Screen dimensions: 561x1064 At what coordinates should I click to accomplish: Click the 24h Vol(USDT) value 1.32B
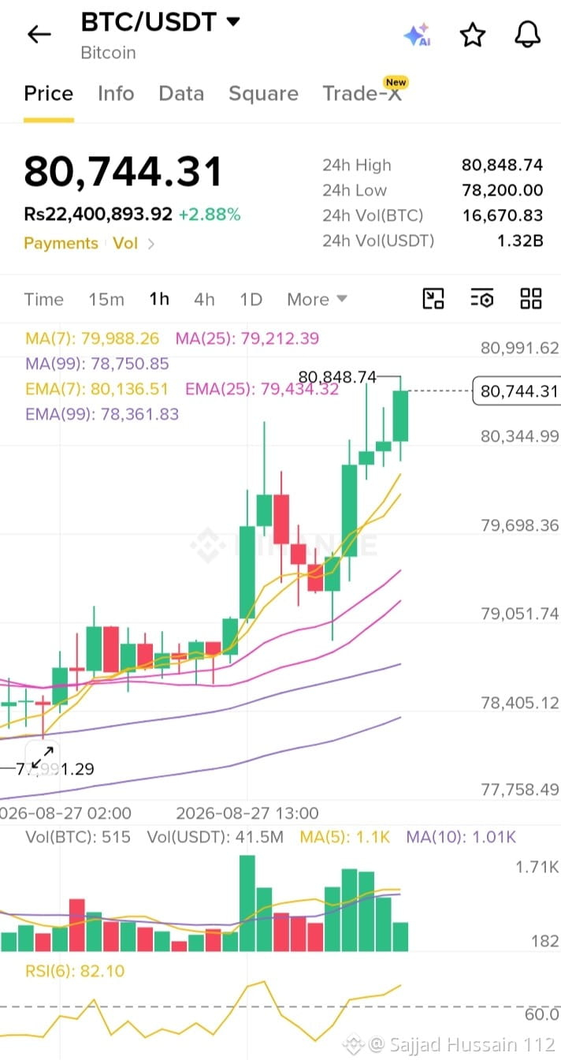click(520, 241)
